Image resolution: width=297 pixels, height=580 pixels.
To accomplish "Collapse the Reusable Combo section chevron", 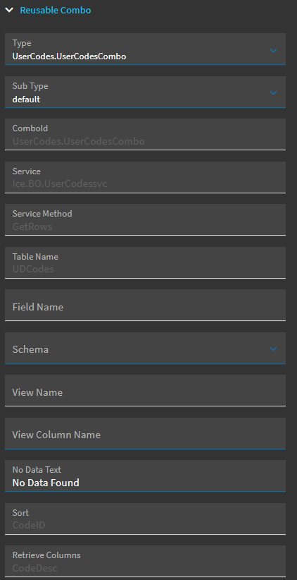I will (x=9, y=11).
